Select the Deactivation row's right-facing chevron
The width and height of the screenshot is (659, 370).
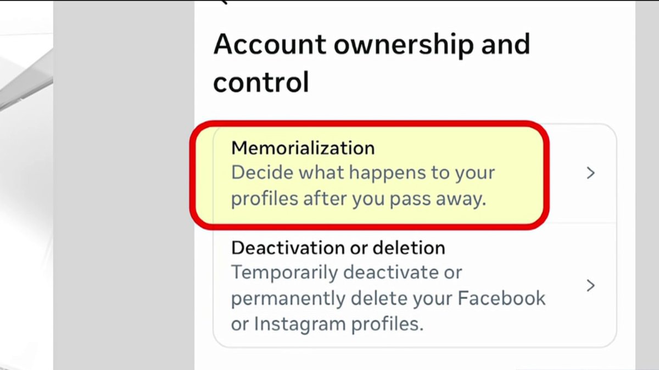coord(591,286)
